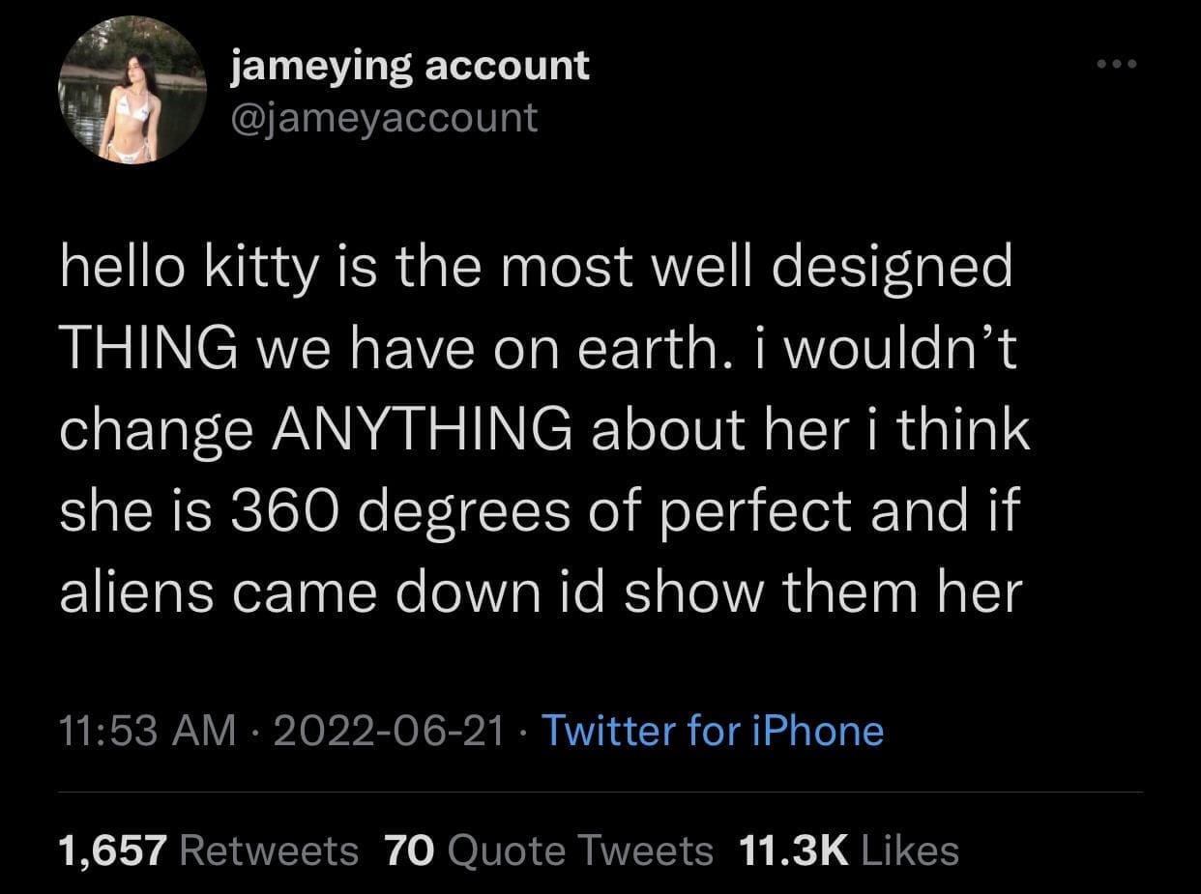Click the Twitter for iPhone source link
1201x894 pixels.
[712, 731]
